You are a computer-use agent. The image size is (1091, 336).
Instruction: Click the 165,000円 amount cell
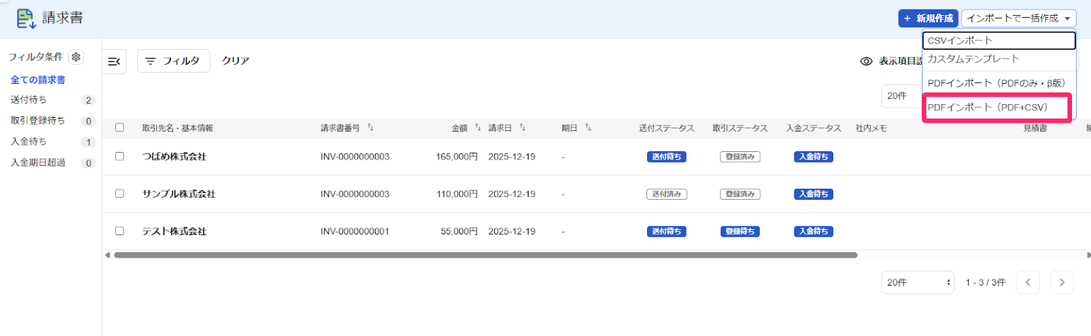457,157
